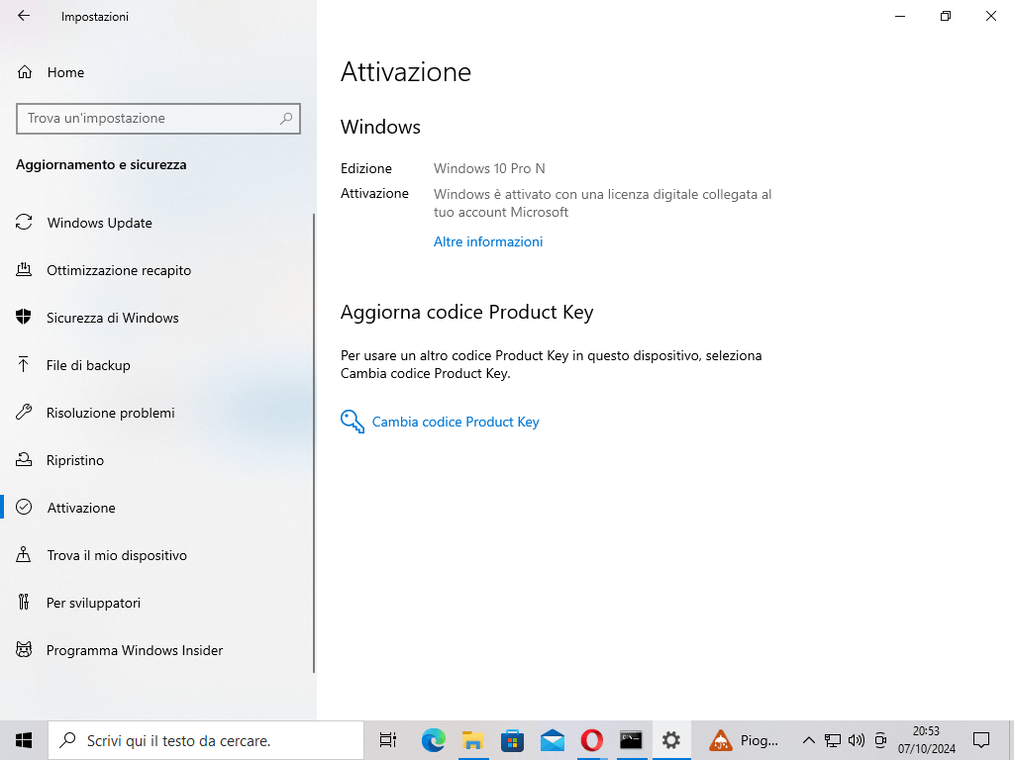Open the Command Prompt from the taskbar

(631, 740)
